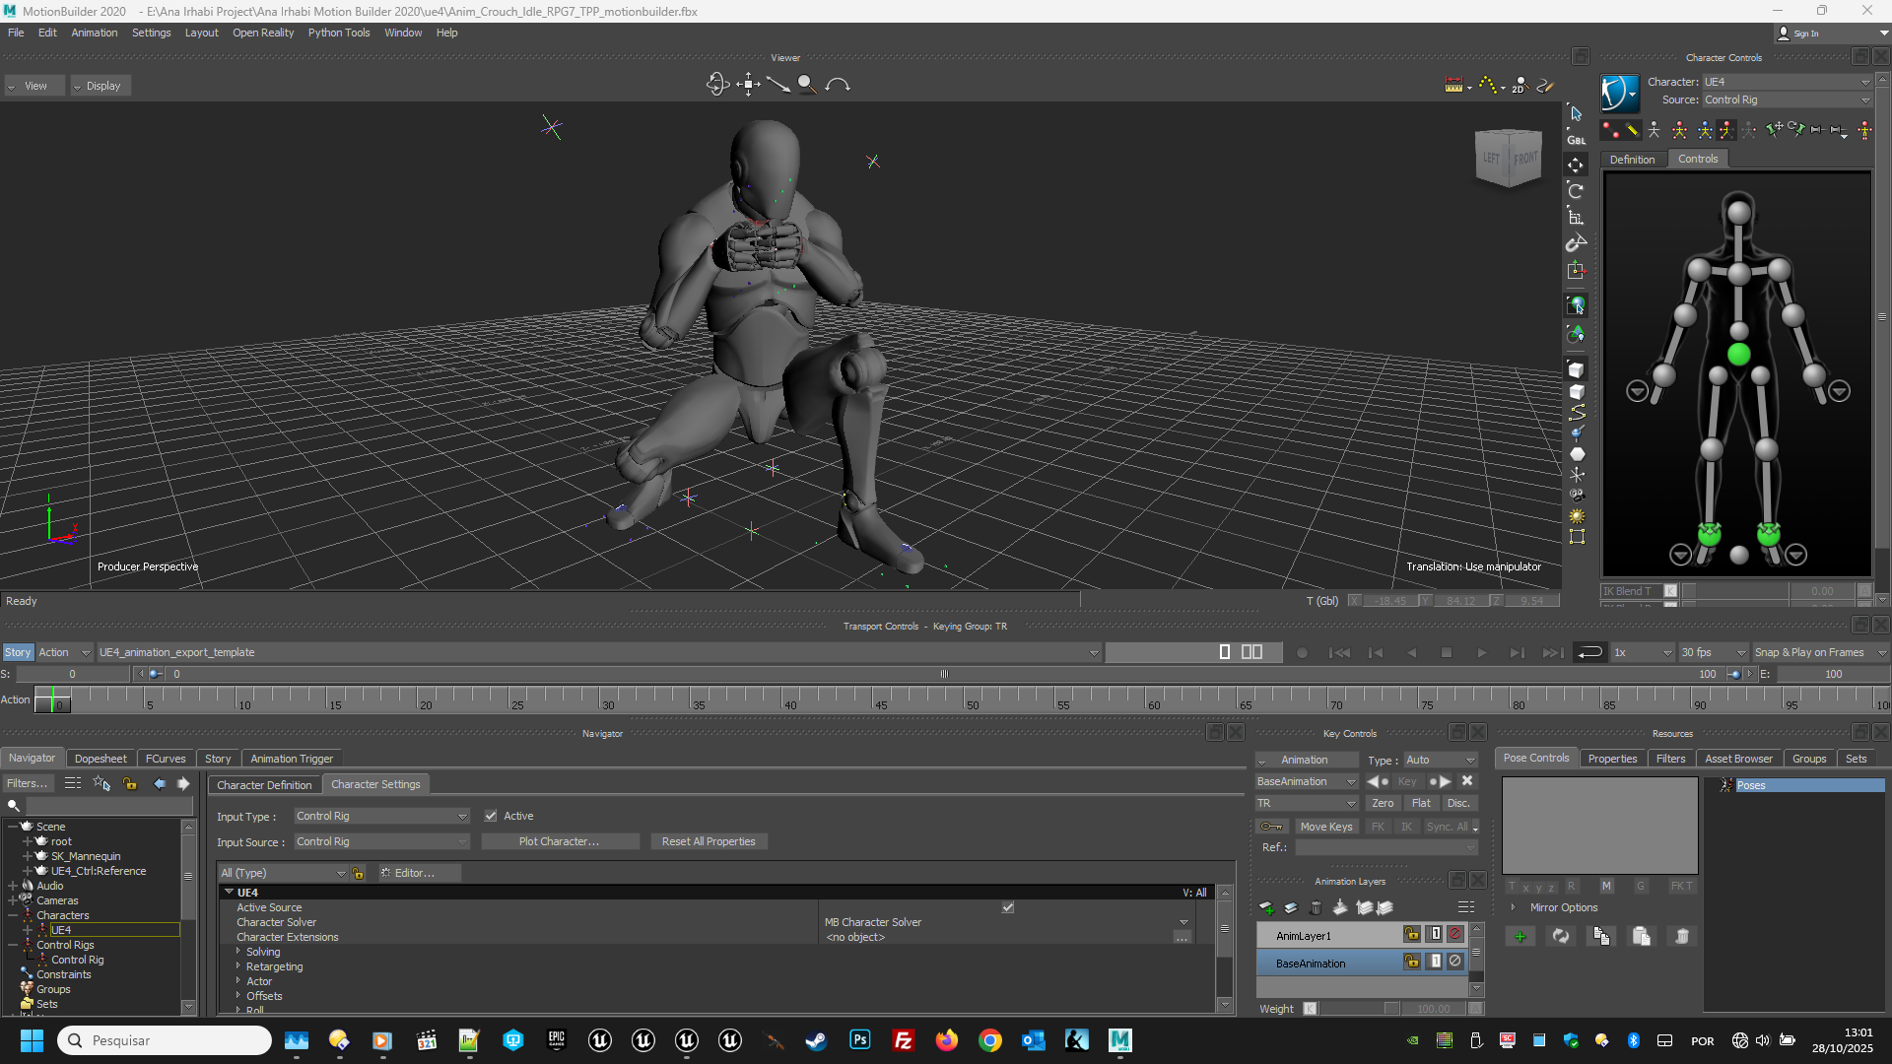Switch to the FCurves tab

[x=165, y=759]
